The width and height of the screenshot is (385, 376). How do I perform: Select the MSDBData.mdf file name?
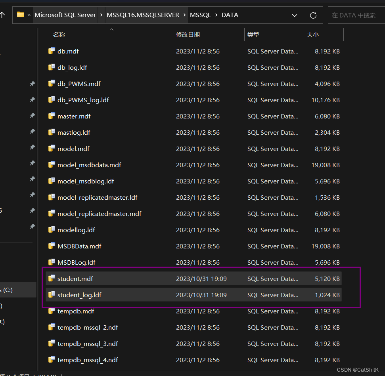tap(79, 246)
